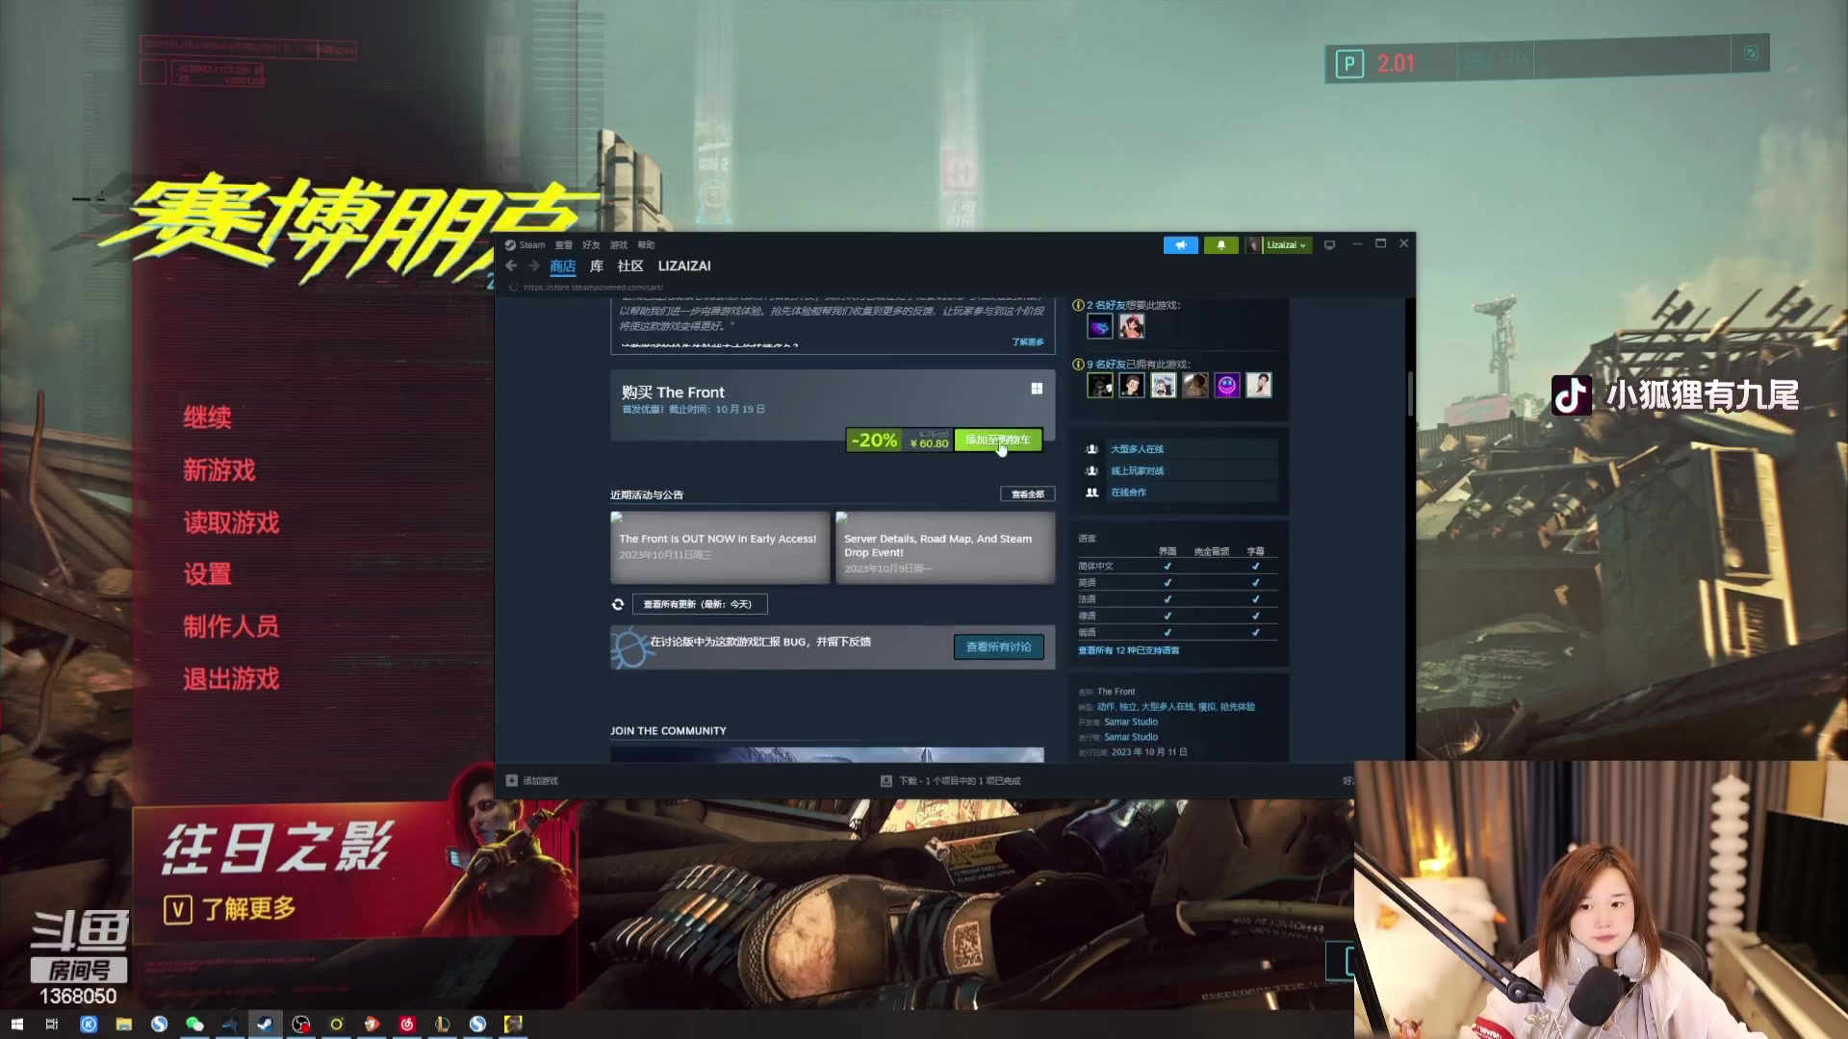
Task: Open the 大型多人在线 category link
Action: pyautogui.click(x=1137, y=449)
